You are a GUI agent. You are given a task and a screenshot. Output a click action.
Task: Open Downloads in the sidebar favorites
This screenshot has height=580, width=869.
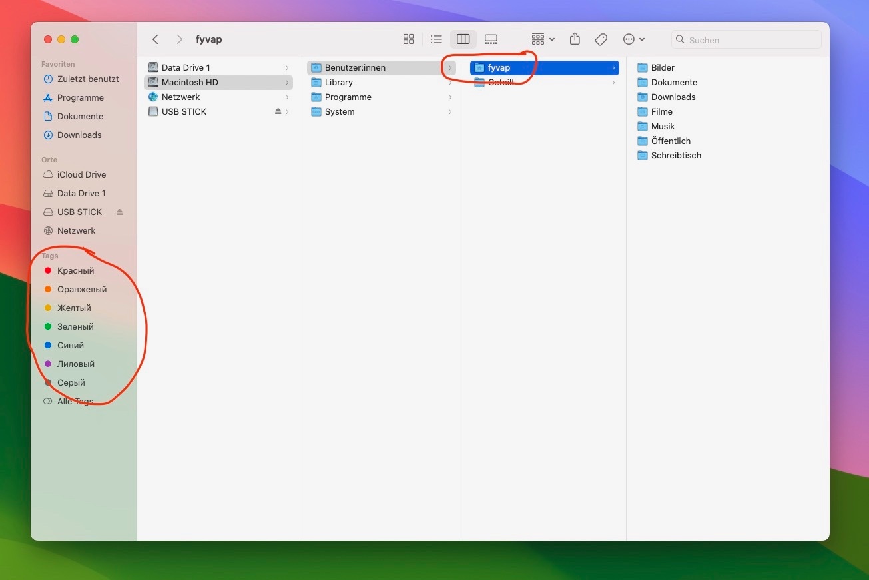pos(81,135)
